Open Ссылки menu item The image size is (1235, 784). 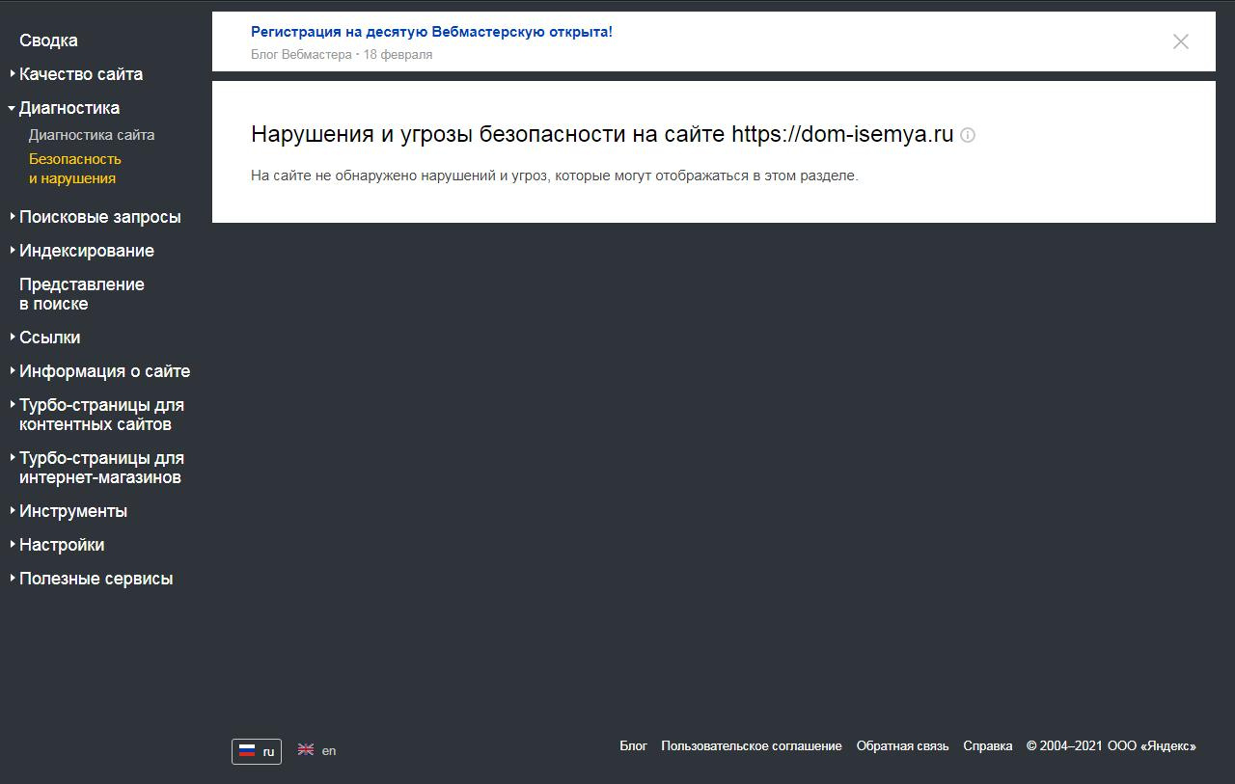(50, 338)
